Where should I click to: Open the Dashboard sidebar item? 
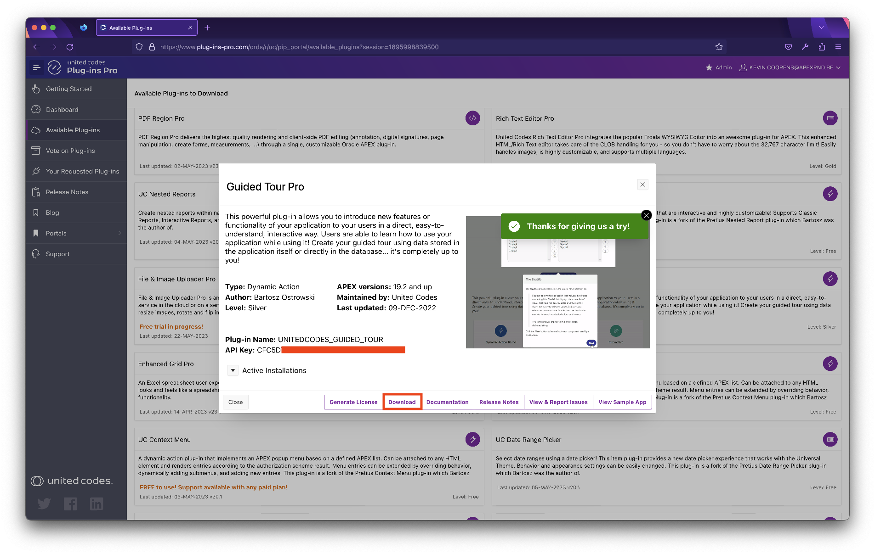(76, 109)
